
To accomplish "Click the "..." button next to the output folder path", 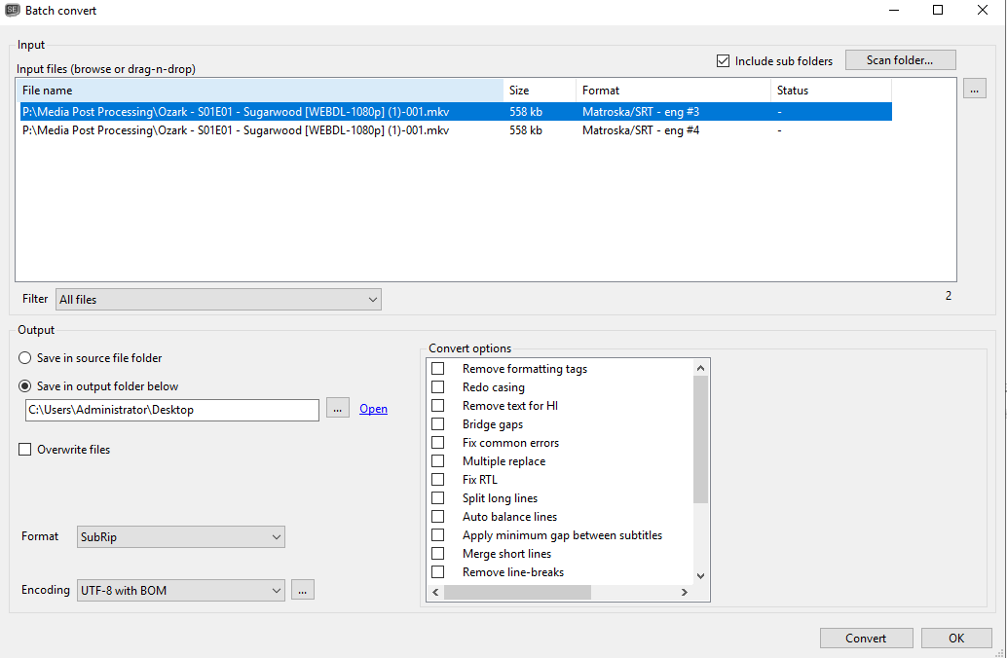I will pos(337,407).
